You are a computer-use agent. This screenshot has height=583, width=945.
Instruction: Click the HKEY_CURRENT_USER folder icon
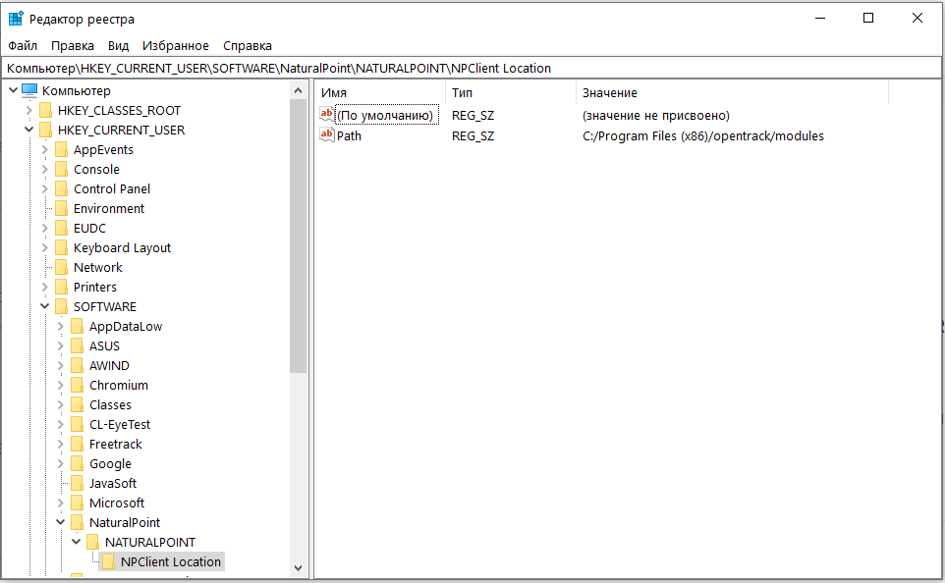45,131
